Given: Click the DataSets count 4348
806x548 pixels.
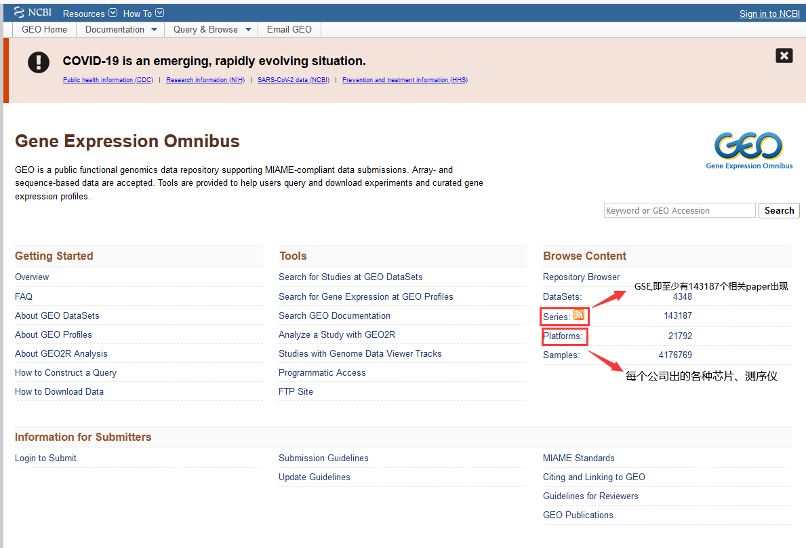Looking at the screenshot, I should point(682,296).
